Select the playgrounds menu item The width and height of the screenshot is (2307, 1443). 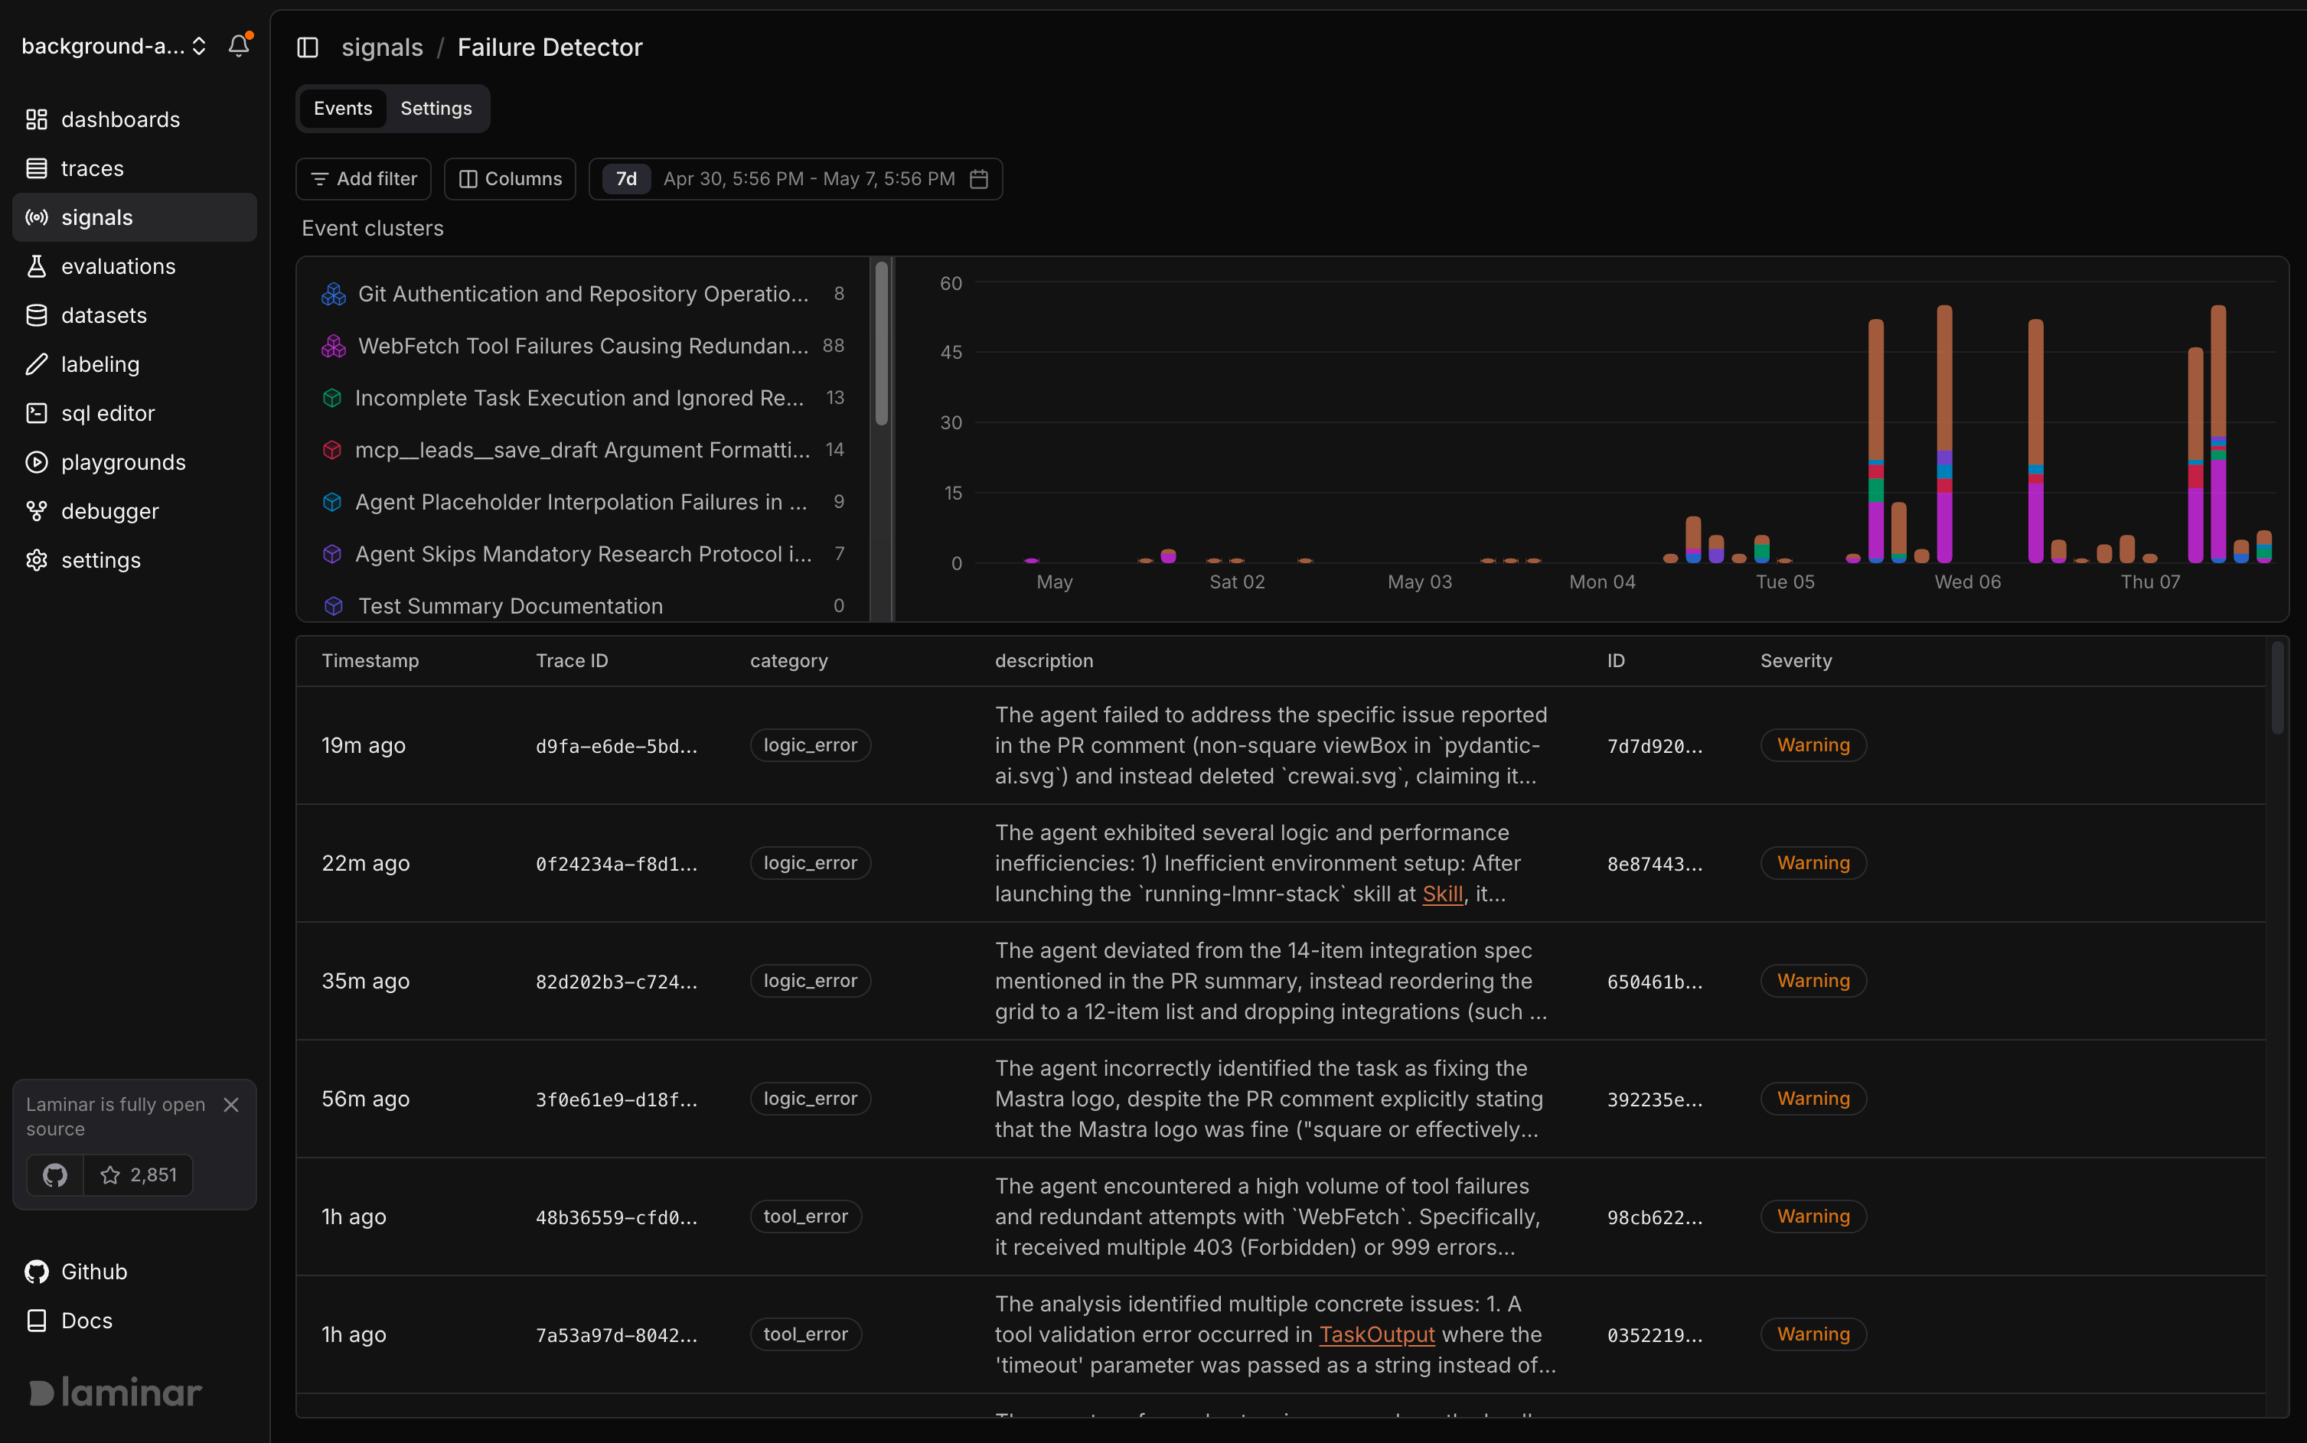(135, 462)
